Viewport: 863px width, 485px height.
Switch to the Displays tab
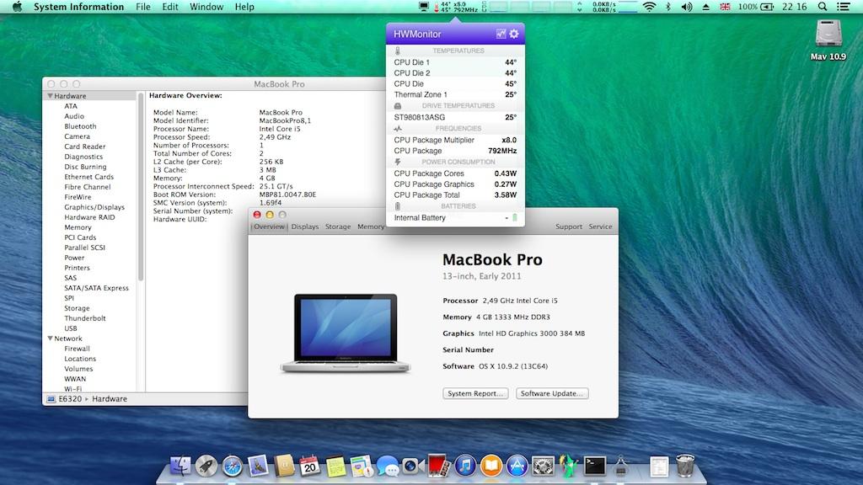click(305, 227)
